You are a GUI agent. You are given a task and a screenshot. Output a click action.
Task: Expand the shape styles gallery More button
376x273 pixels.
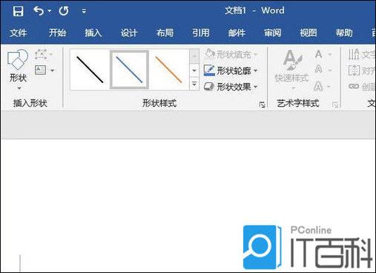(x=194, y=84)
